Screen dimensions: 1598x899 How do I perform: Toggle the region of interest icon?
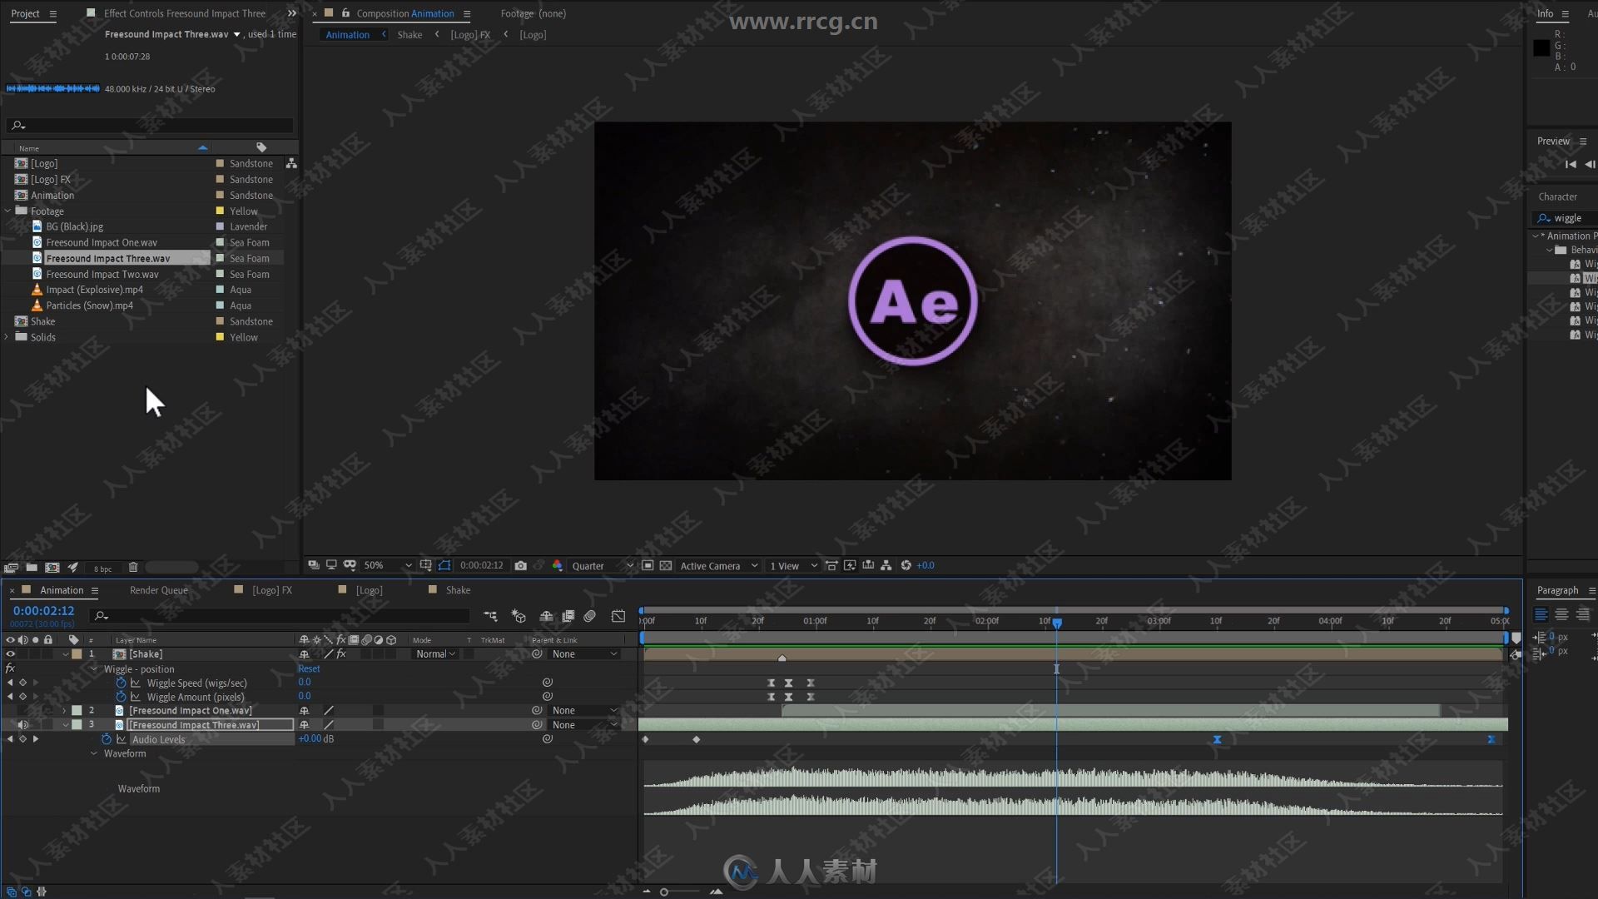[x=648, y=565]
